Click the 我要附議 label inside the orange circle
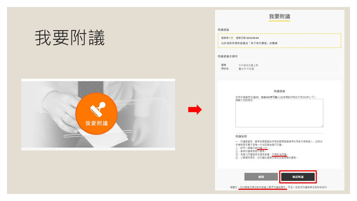Viewport: 357px width, 201px height. click(x=96, y=123)
